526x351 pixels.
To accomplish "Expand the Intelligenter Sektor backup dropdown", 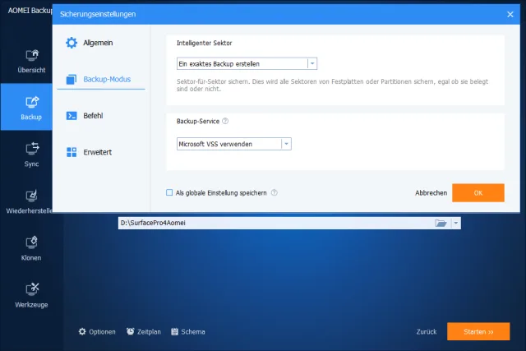I will point(311,63).
